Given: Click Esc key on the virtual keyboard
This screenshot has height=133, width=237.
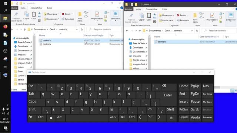Looking at the screenshot, I should tap(32, 87).
